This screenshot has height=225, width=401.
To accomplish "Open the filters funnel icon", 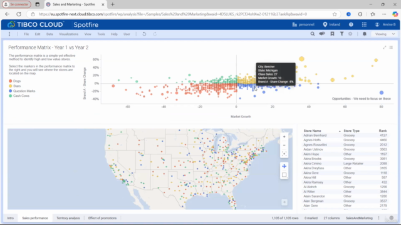I will 341,34.
